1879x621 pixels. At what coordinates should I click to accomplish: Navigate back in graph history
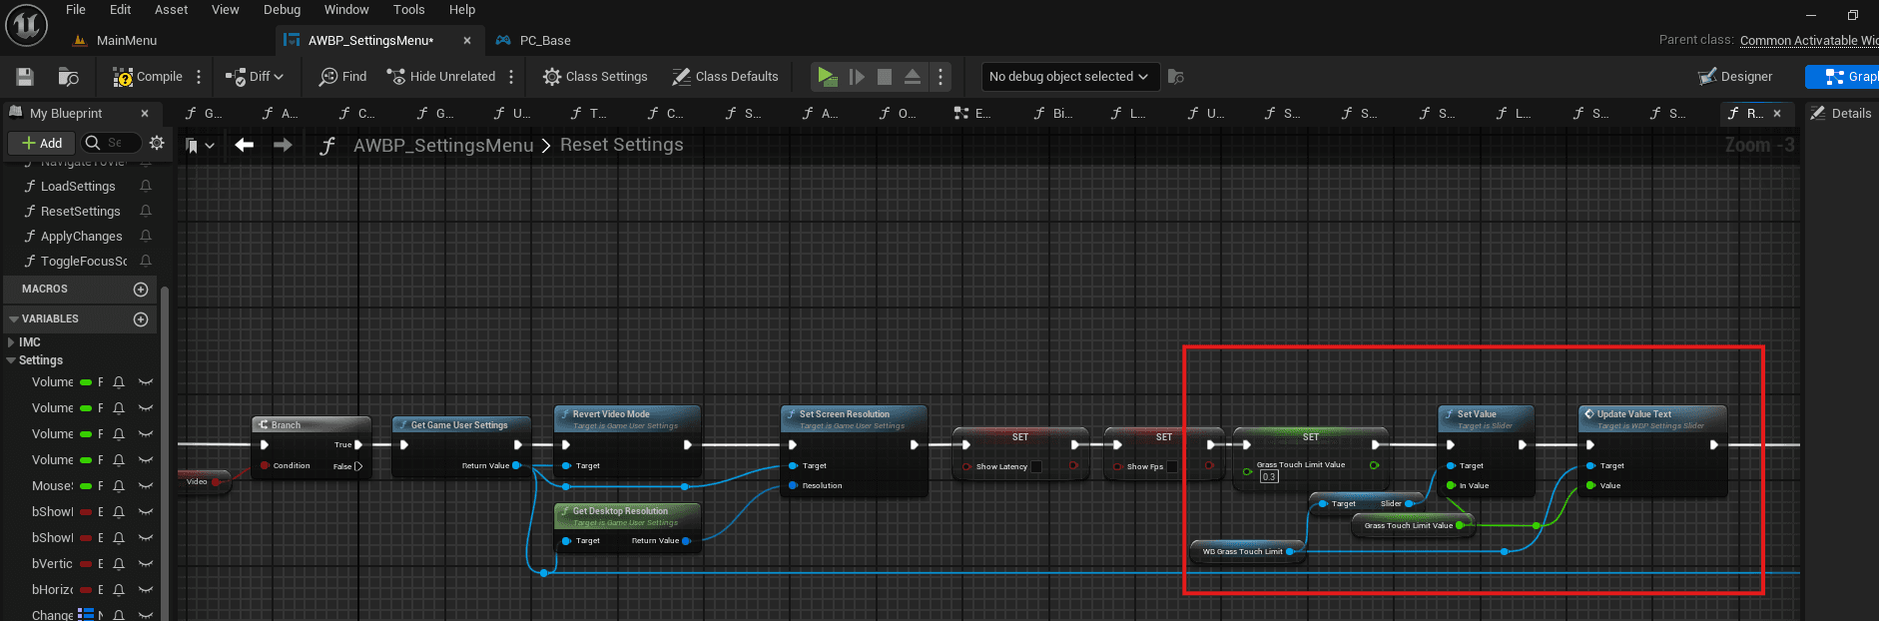[244, 145]
